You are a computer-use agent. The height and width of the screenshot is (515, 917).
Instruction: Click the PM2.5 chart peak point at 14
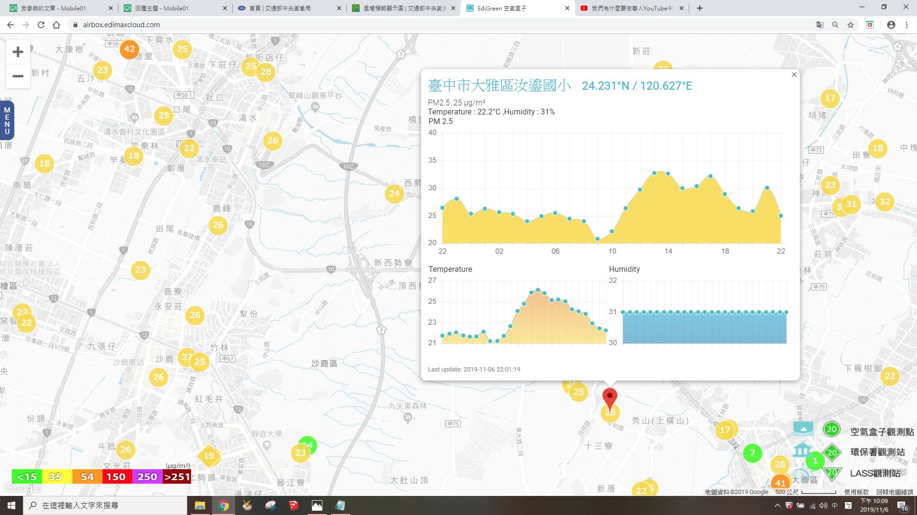668,174
